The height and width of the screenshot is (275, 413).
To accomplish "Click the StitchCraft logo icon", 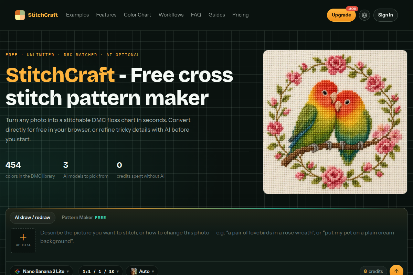I will [20, 15].
